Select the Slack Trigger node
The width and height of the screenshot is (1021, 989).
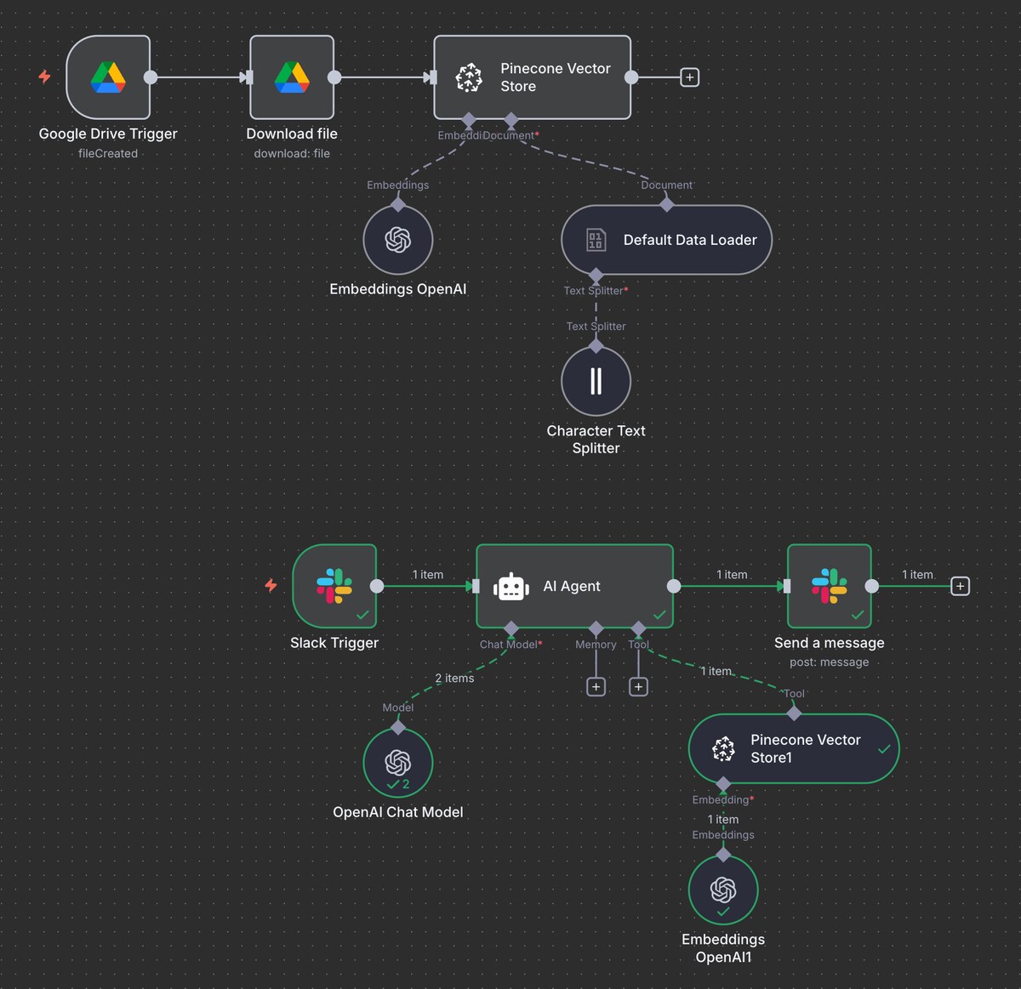click(x=334, y=586)
